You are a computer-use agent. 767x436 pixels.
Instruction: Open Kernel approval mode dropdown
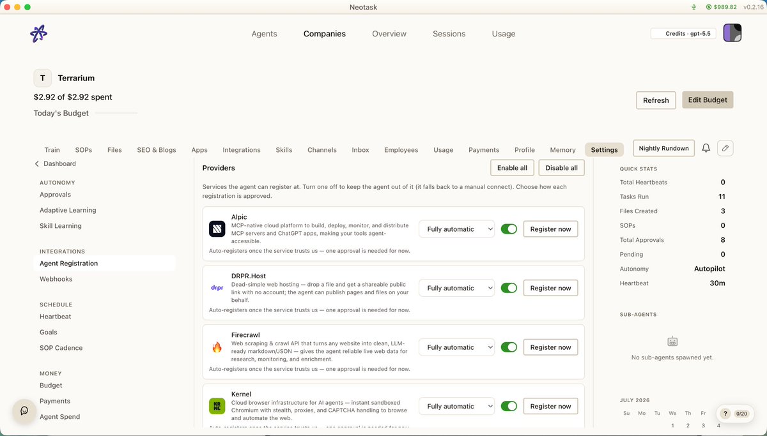click(457, 406)
